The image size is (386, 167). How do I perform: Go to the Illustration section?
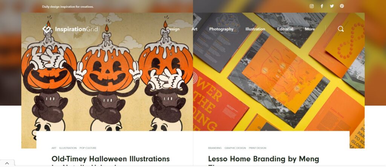click(x=255, y=29)
